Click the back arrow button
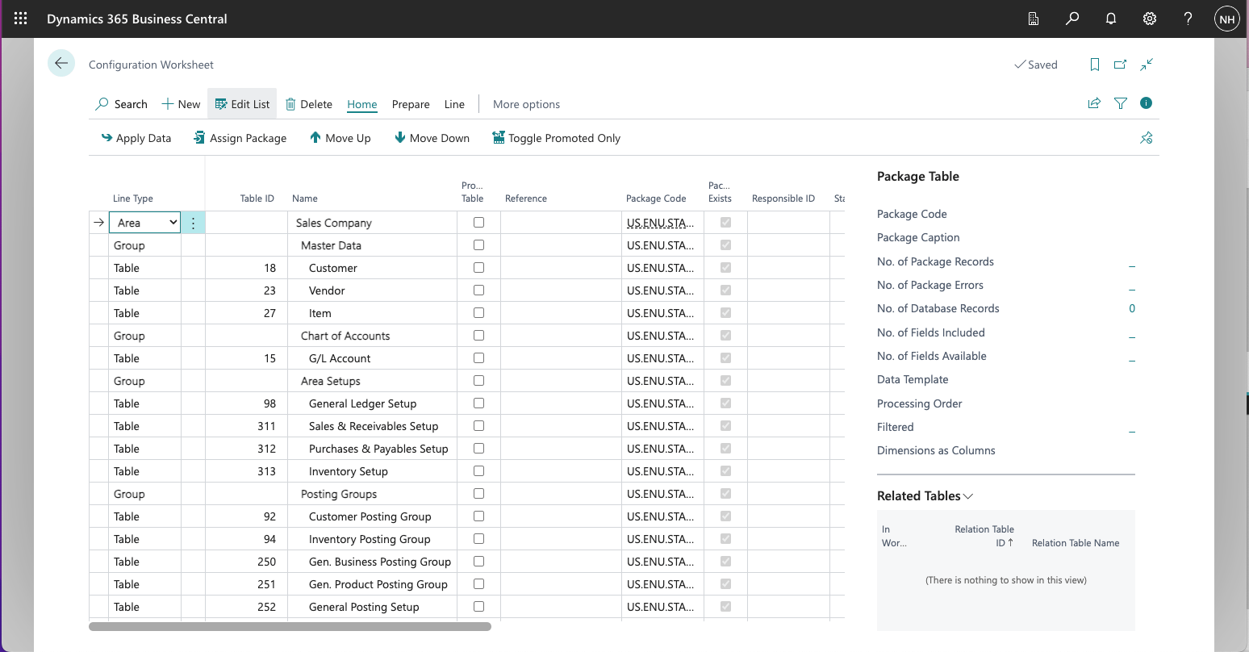 [61, 64]
